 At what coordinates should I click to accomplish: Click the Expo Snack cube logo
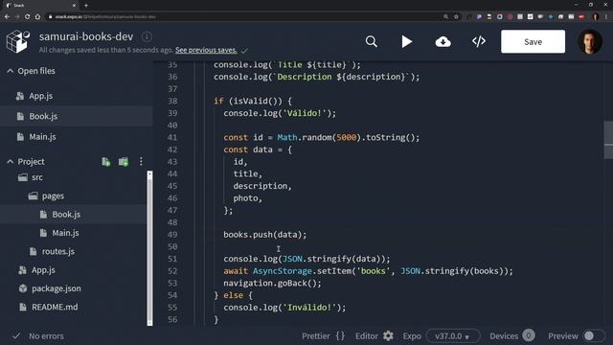(18, 41)
